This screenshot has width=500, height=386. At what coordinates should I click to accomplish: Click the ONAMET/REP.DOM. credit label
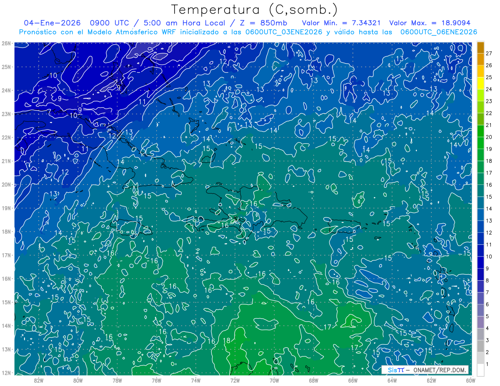tap(440, 370)
